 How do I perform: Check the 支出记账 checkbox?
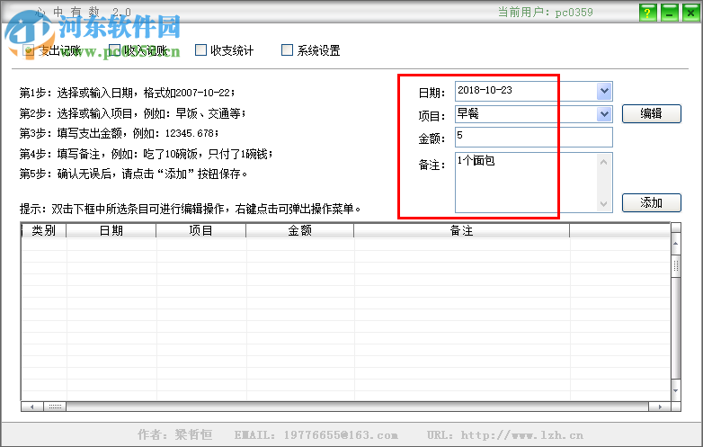click(x=28, y=50)
